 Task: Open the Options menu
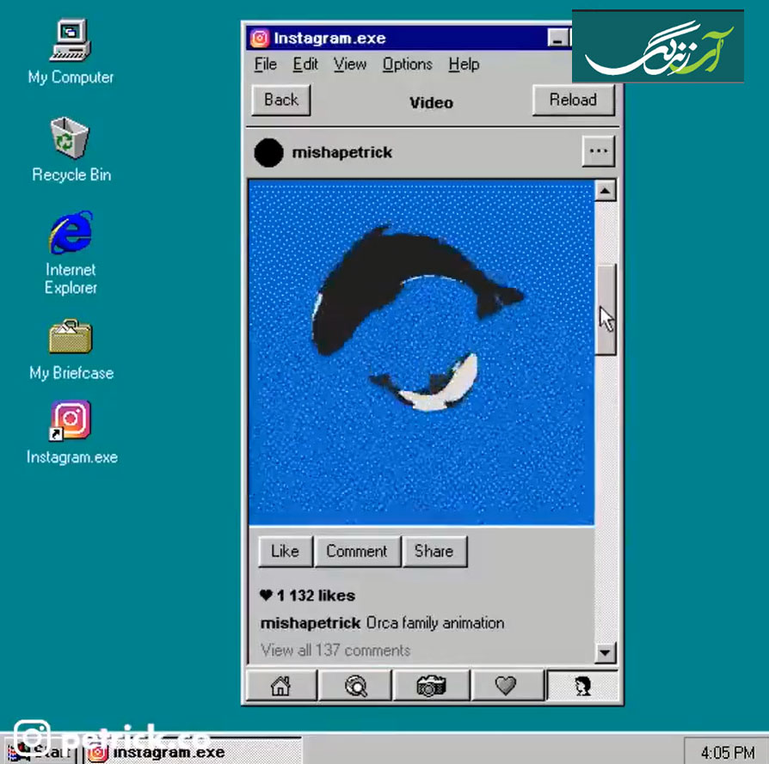407,64
